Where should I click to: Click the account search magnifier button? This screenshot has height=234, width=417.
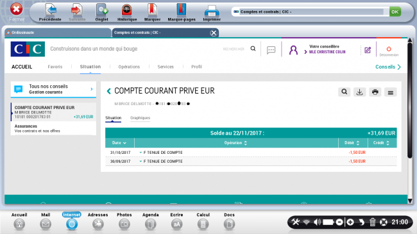click(344, 92)
